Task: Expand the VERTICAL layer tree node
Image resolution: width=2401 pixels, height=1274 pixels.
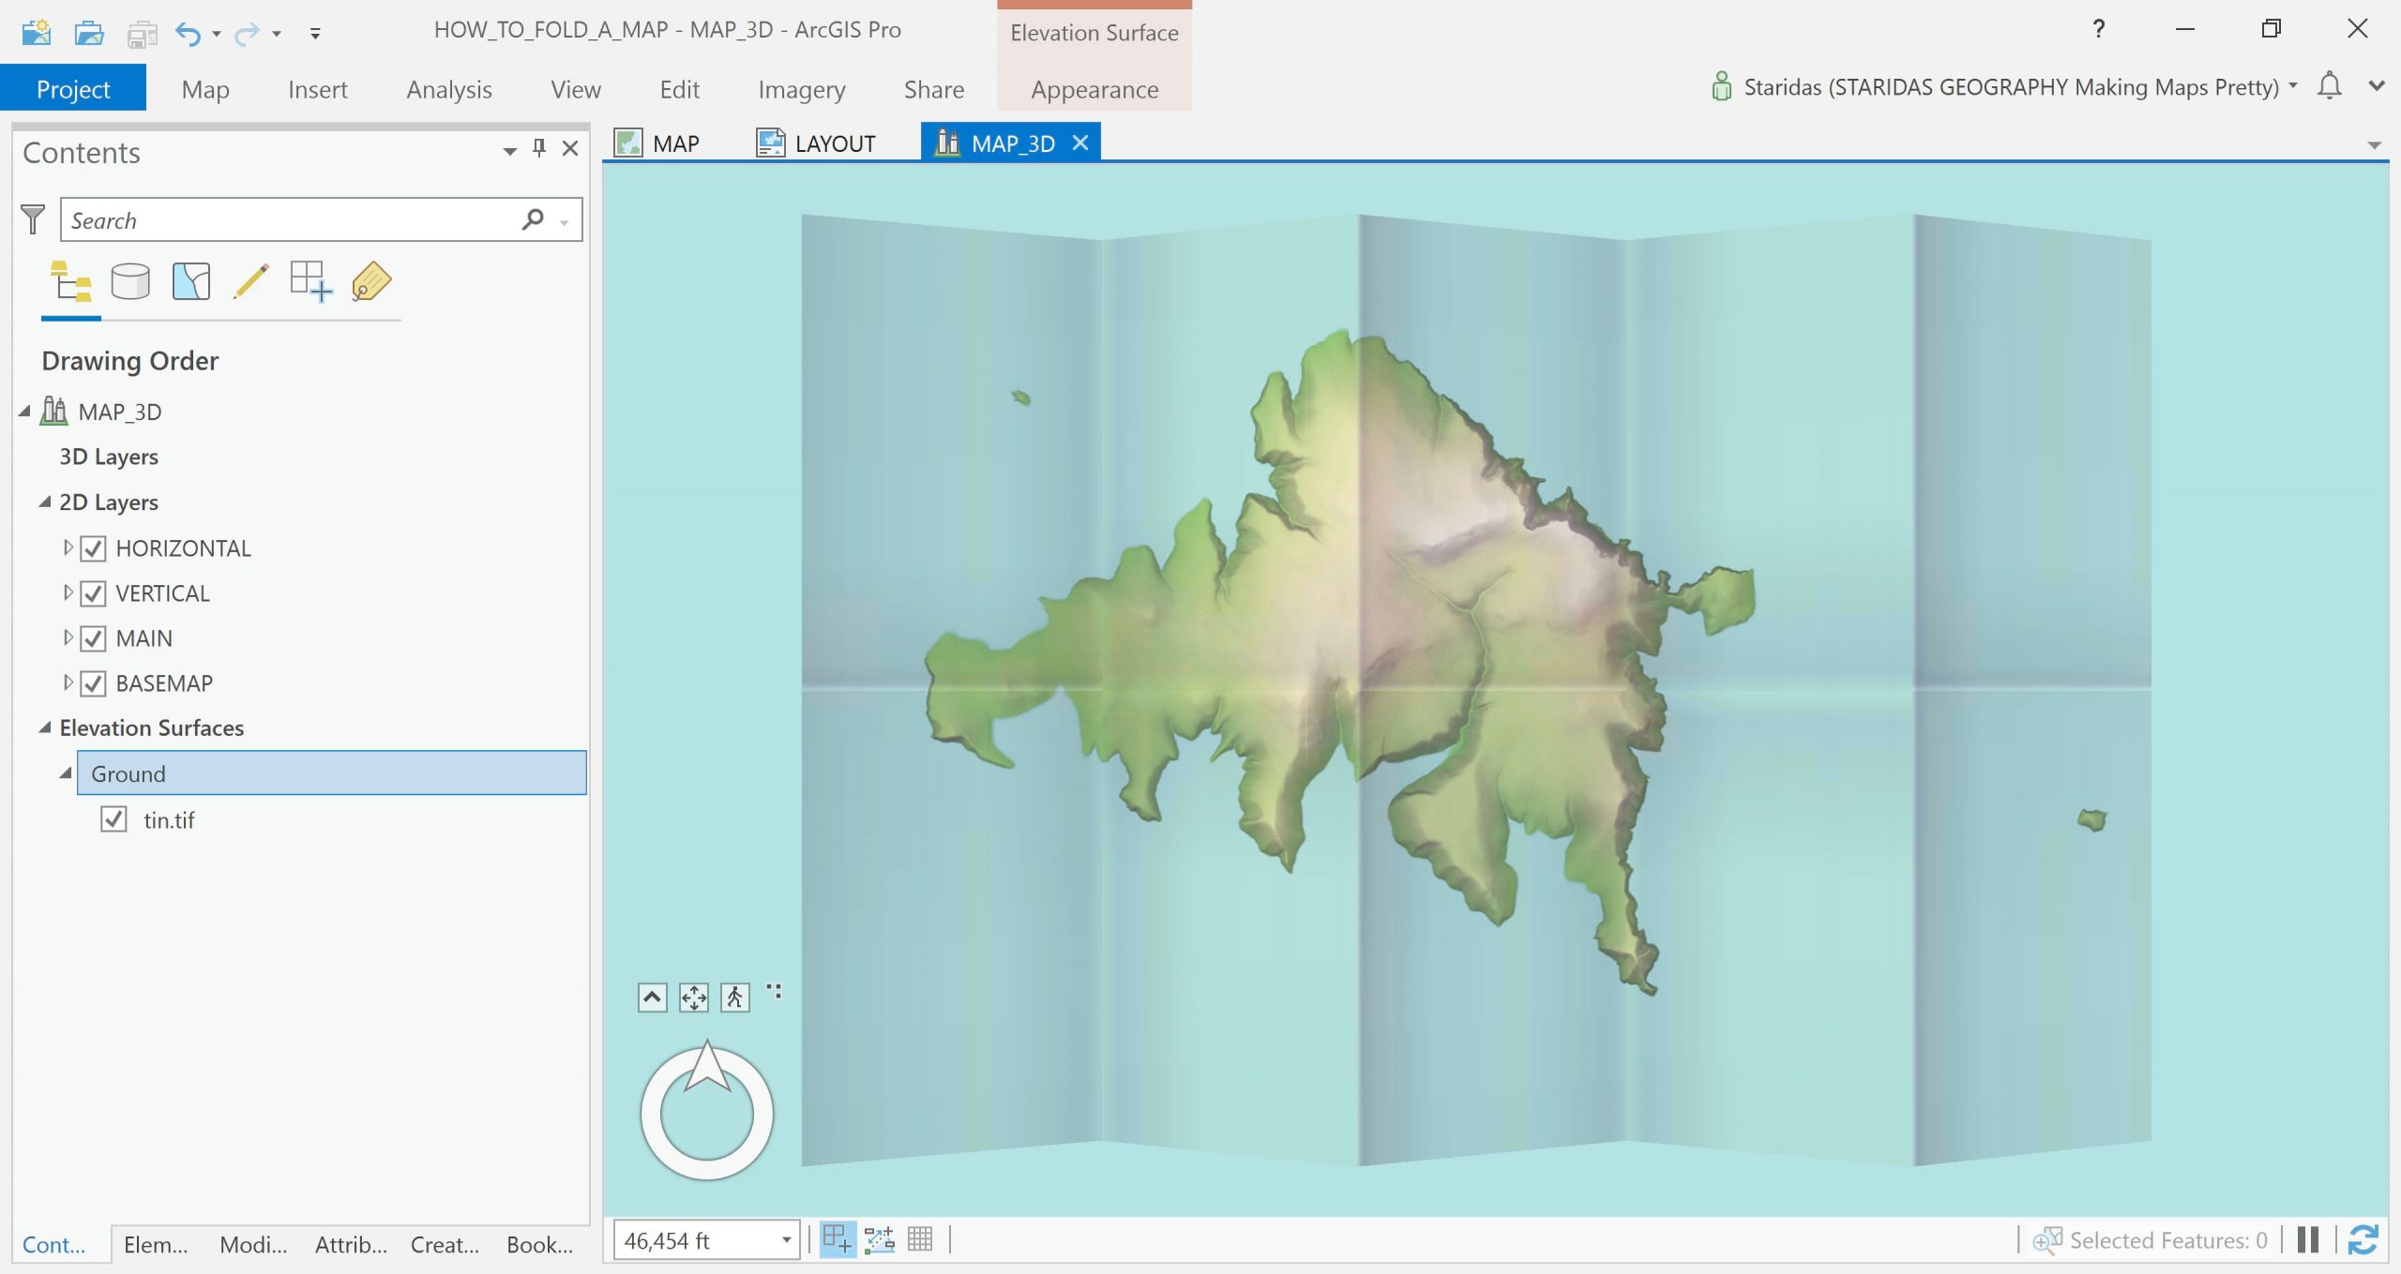Action: pos(68,592)
